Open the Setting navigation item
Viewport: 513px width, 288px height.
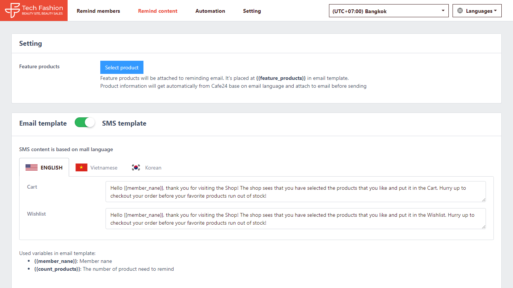(252, 11)
